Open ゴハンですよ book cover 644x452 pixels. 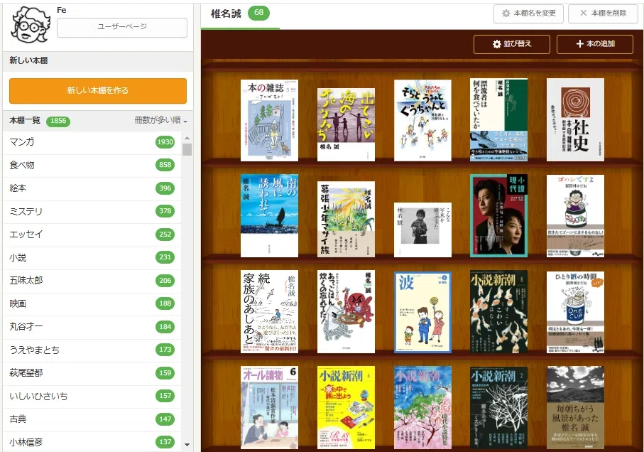point(575,216)
